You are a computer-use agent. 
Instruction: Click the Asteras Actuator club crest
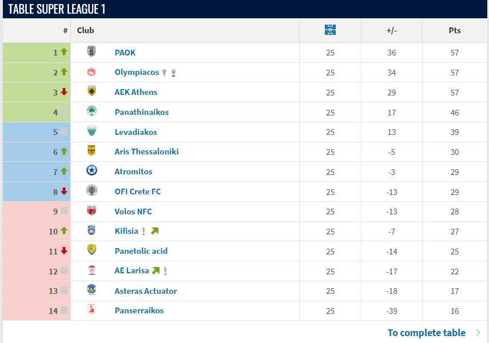click(x=90, y=290)
